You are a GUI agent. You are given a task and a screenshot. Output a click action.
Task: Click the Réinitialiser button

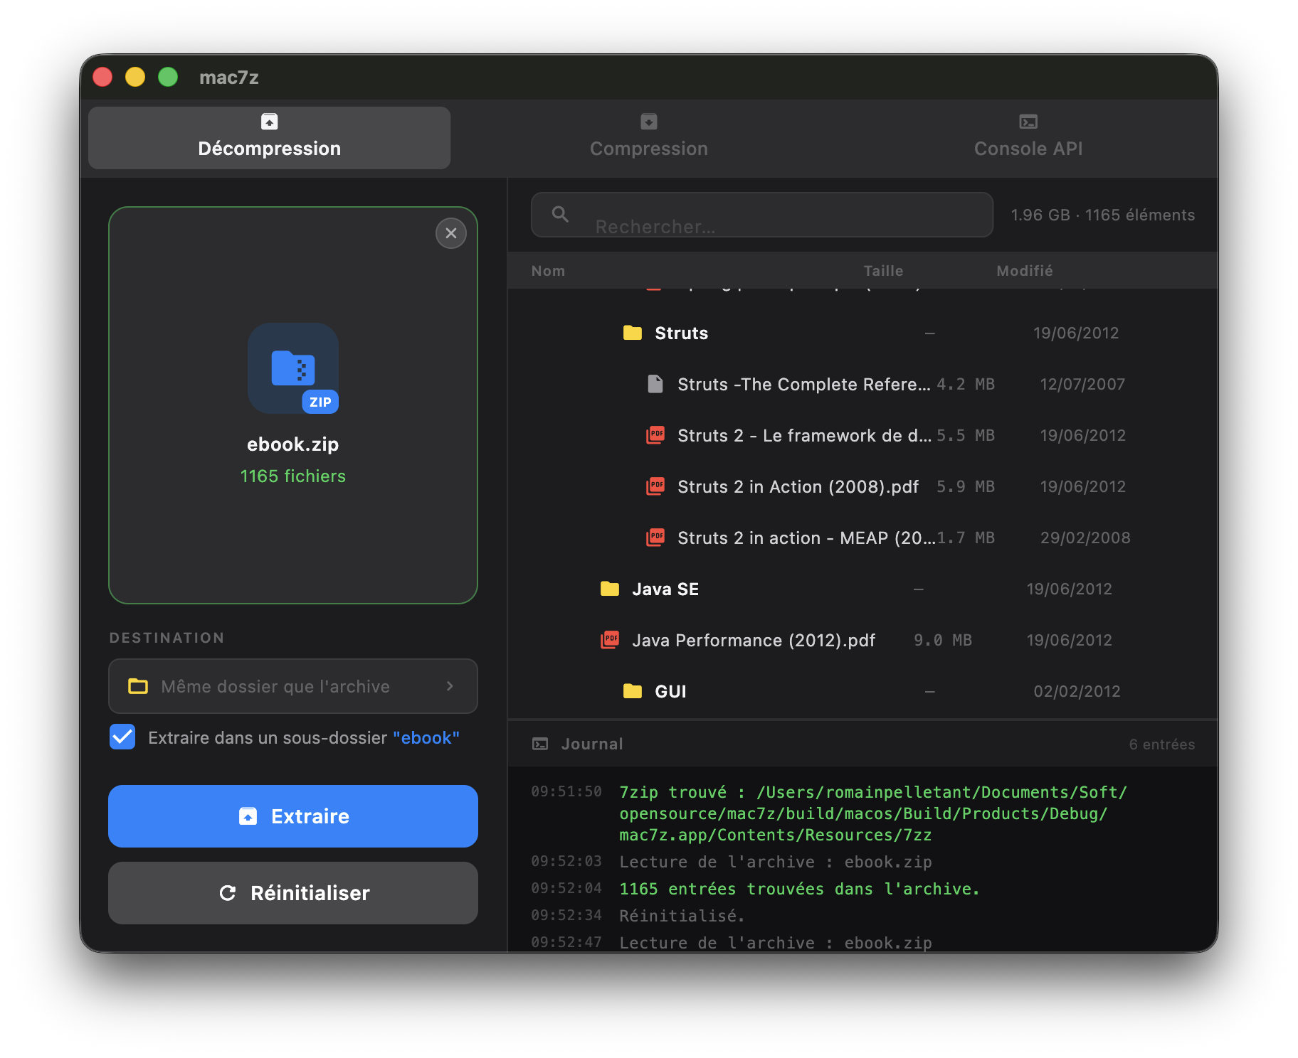tap(292, 892)
